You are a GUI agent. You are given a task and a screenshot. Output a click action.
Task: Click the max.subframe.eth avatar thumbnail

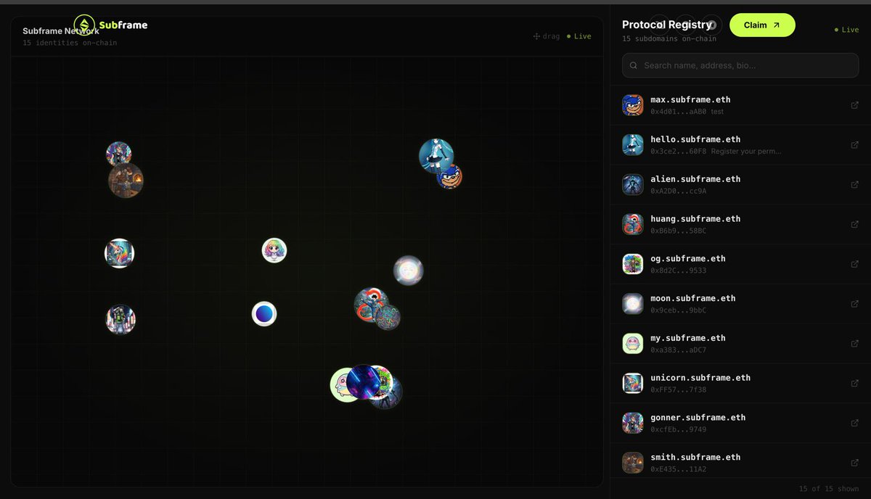pos(633,105)
